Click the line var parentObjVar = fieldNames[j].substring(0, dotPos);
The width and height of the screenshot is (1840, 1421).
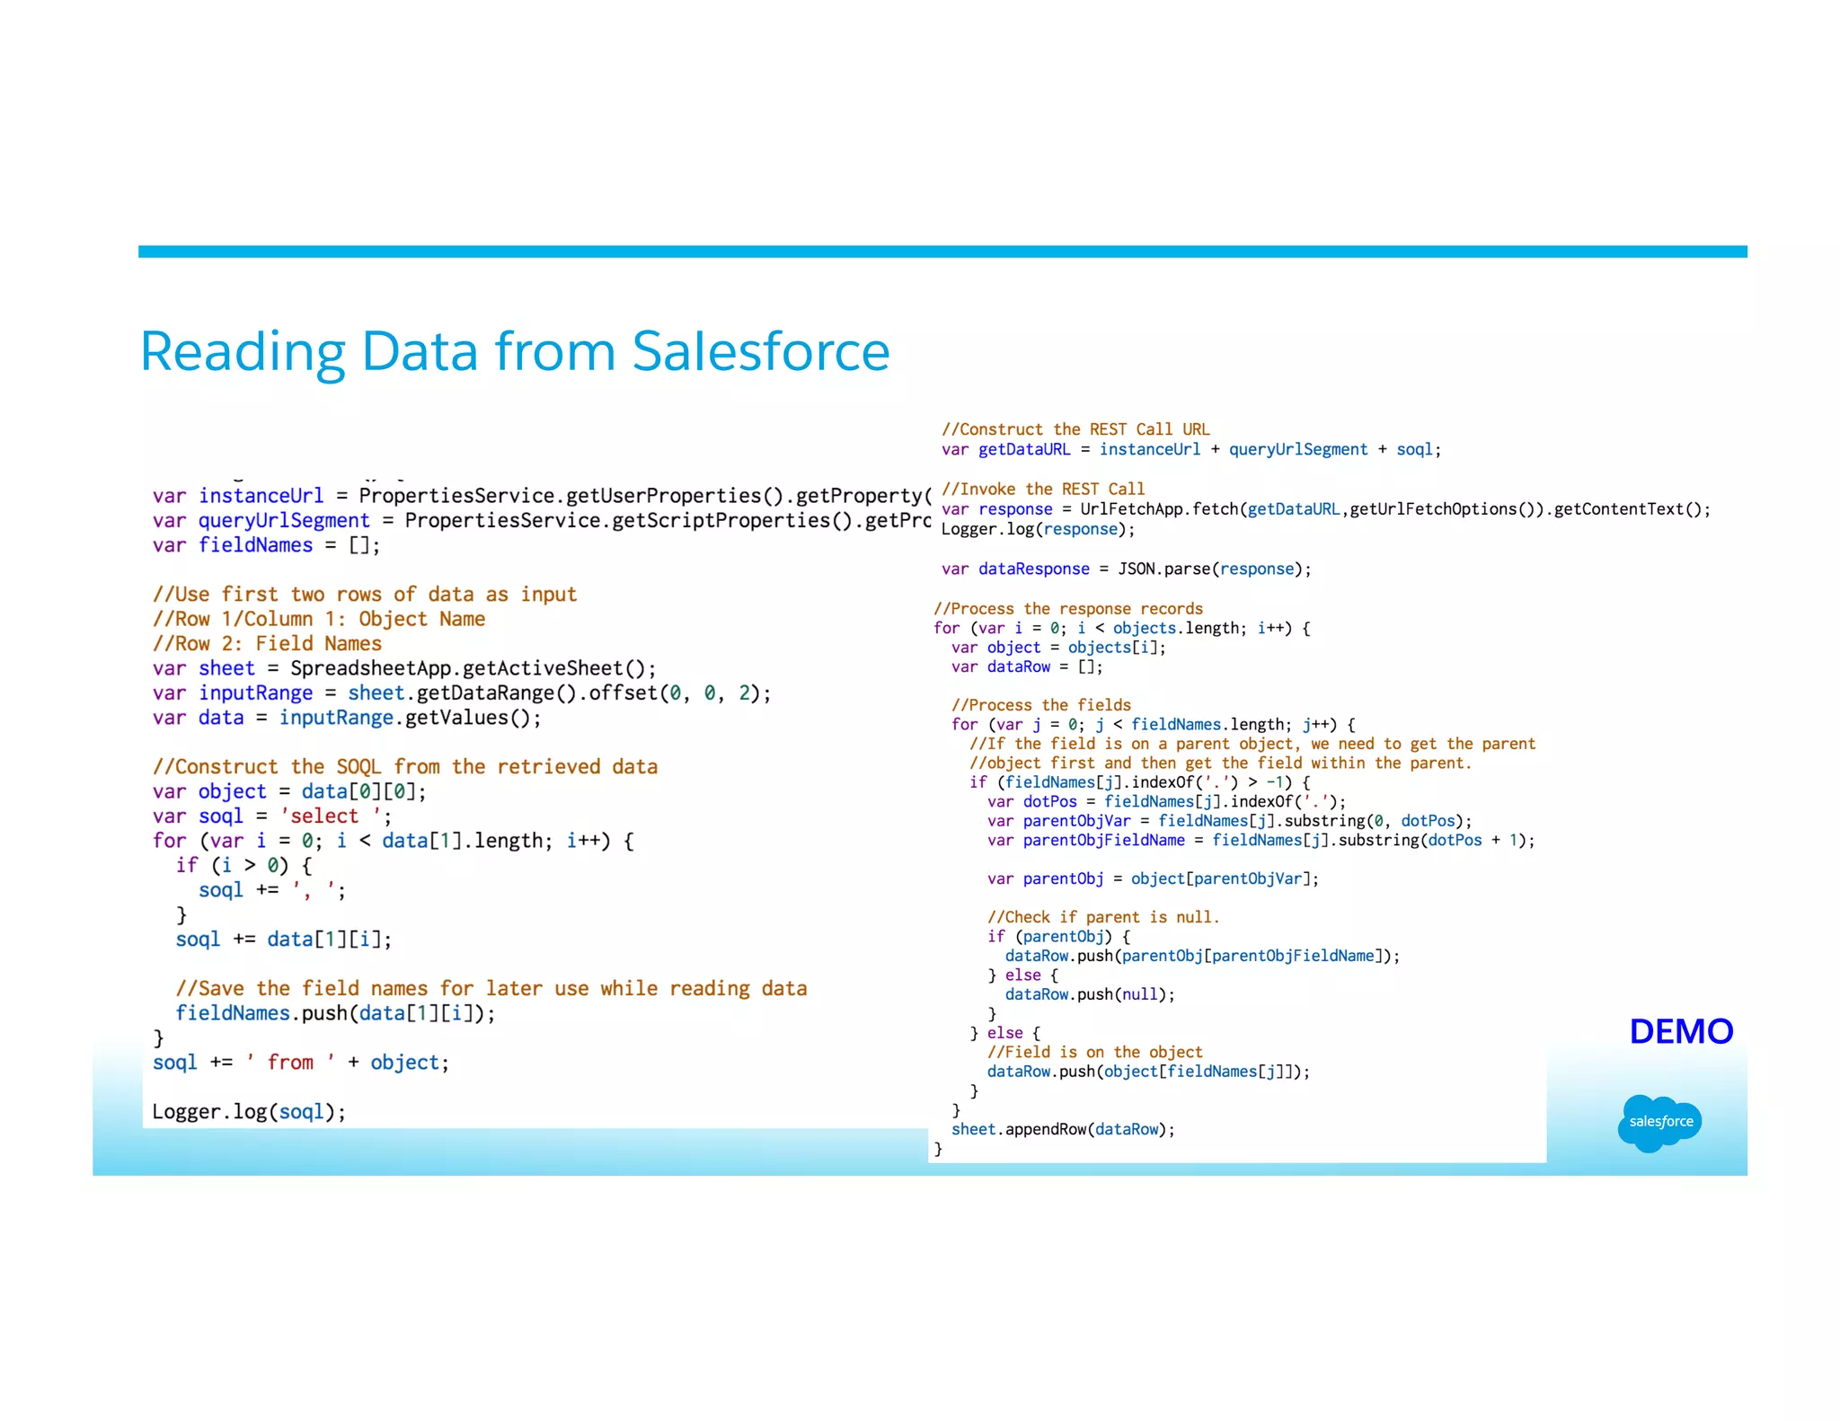click(1230, 821)
